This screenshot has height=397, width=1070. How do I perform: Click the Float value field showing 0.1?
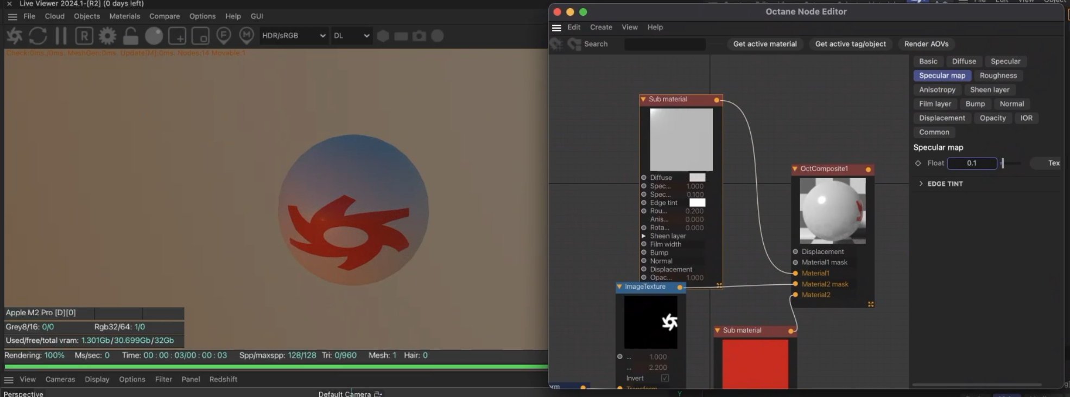(x=972, y=163)
